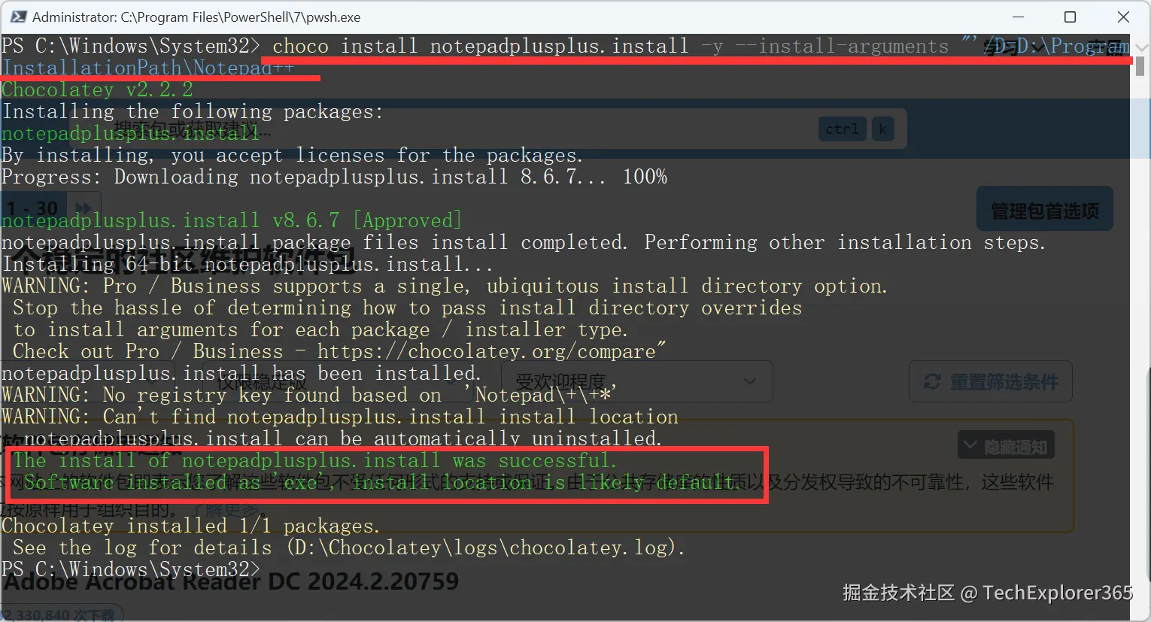Screen dimensions: 1151x622
Task: Select 'Installing 64-bit notepadplusplus.install...' line
Action: [x=248, y=264]
